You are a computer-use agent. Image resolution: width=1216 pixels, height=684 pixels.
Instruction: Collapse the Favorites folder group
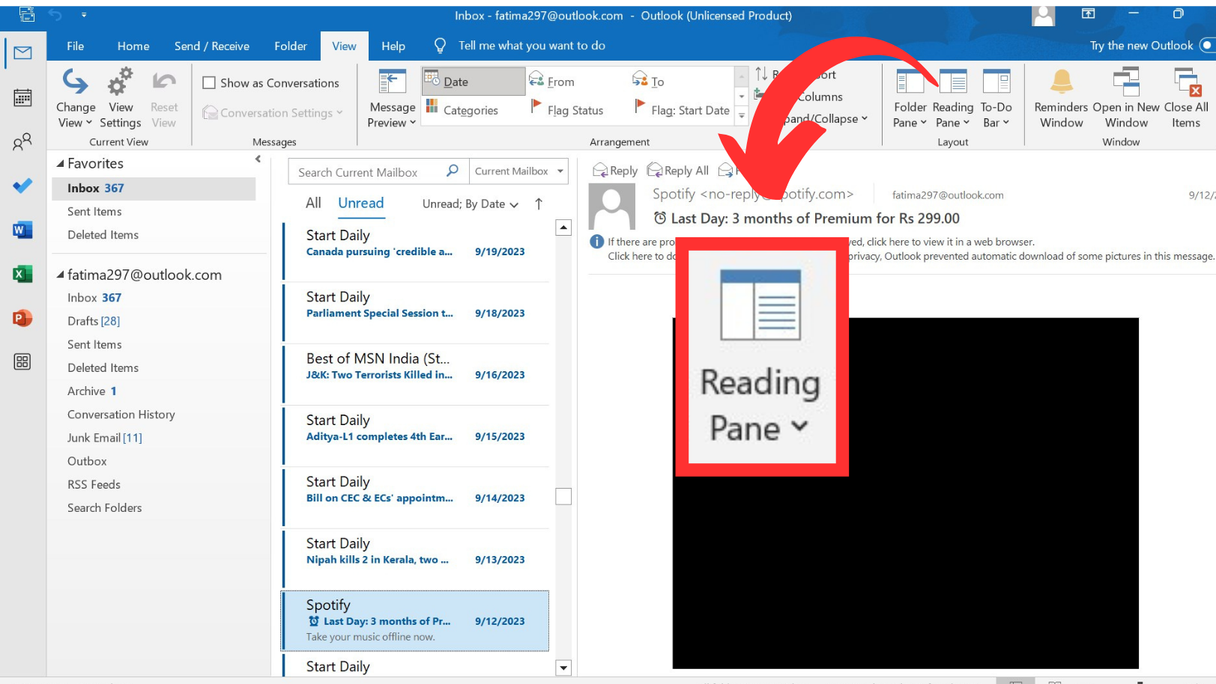(x=61, y=163)
